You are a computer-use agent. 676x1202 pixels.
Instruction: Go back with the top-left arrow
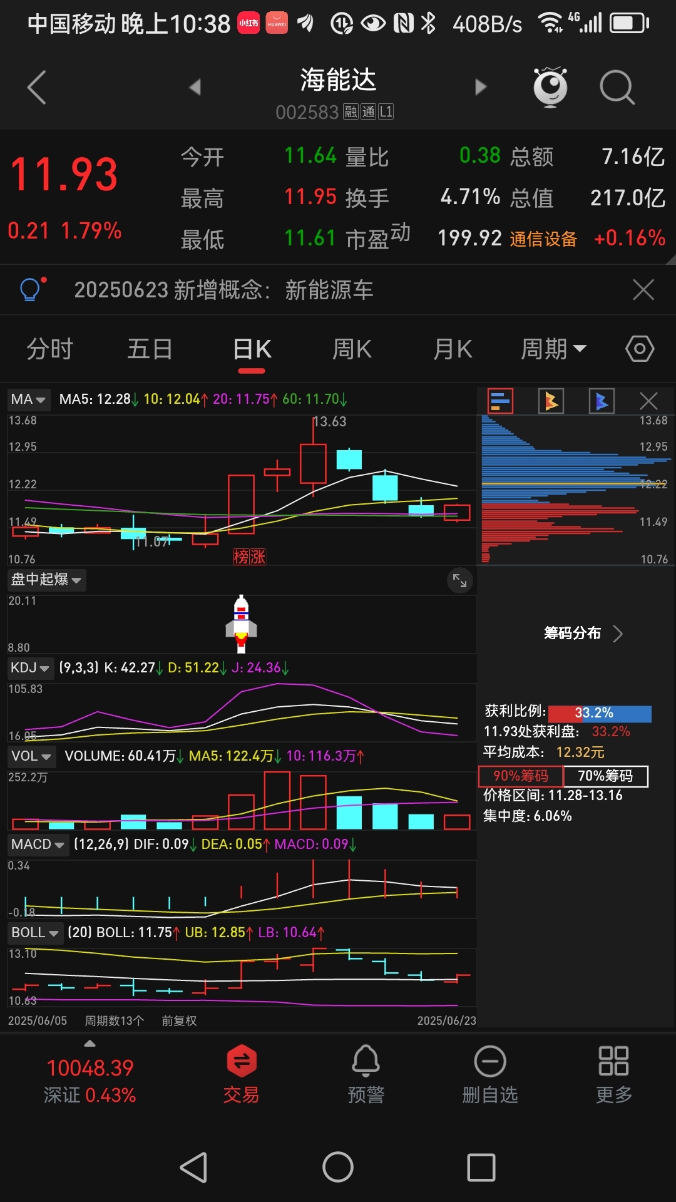point(37,87)
